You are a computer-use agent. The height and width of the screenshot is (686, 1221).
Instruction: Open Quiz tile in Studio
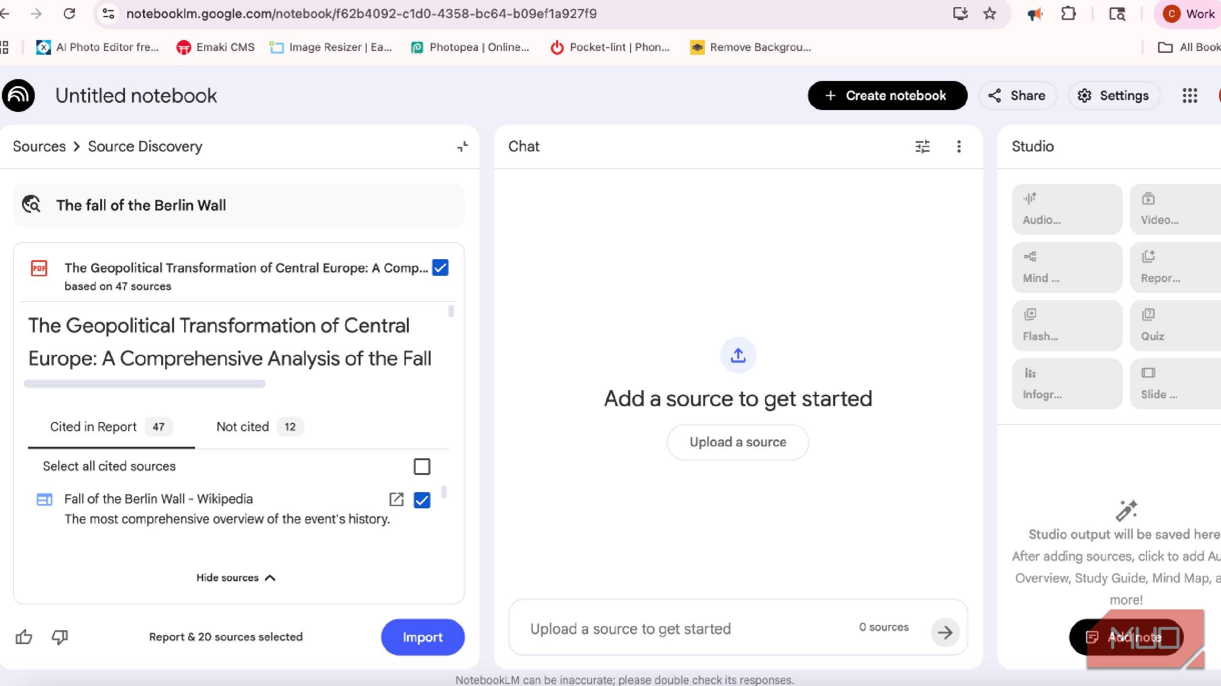(x=1176, y=325)
